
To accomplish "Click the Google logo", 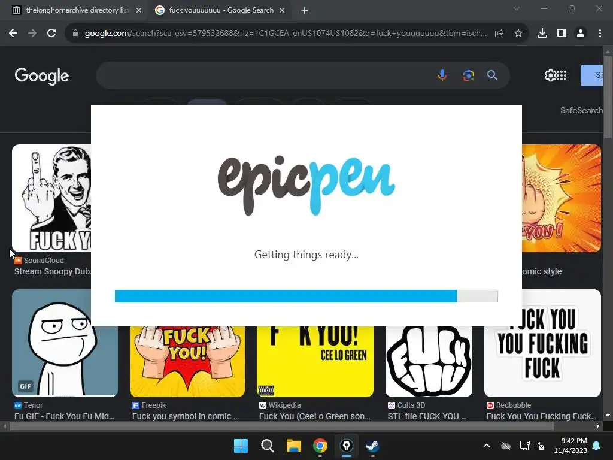I will (42, 76).
